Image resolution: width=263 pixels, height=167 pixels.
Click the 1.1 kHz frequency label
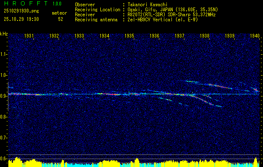click(x=3, y=54)
